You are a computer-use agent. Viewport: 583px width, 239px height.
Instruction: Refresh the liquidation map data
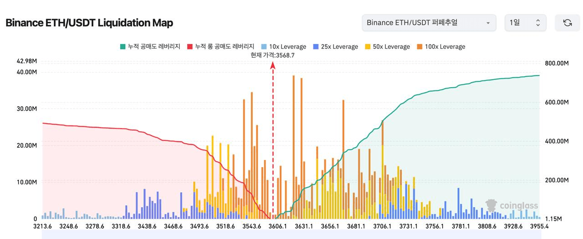567,23
